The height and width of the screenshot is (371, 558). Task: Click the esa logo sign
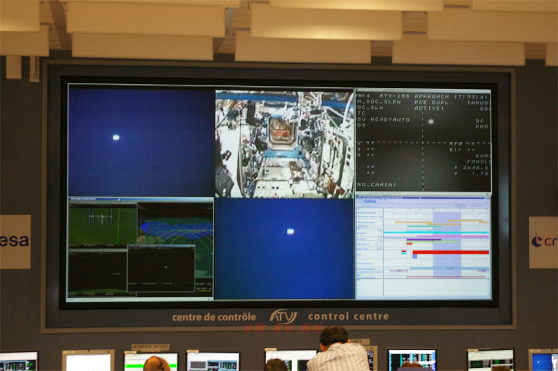15,242
